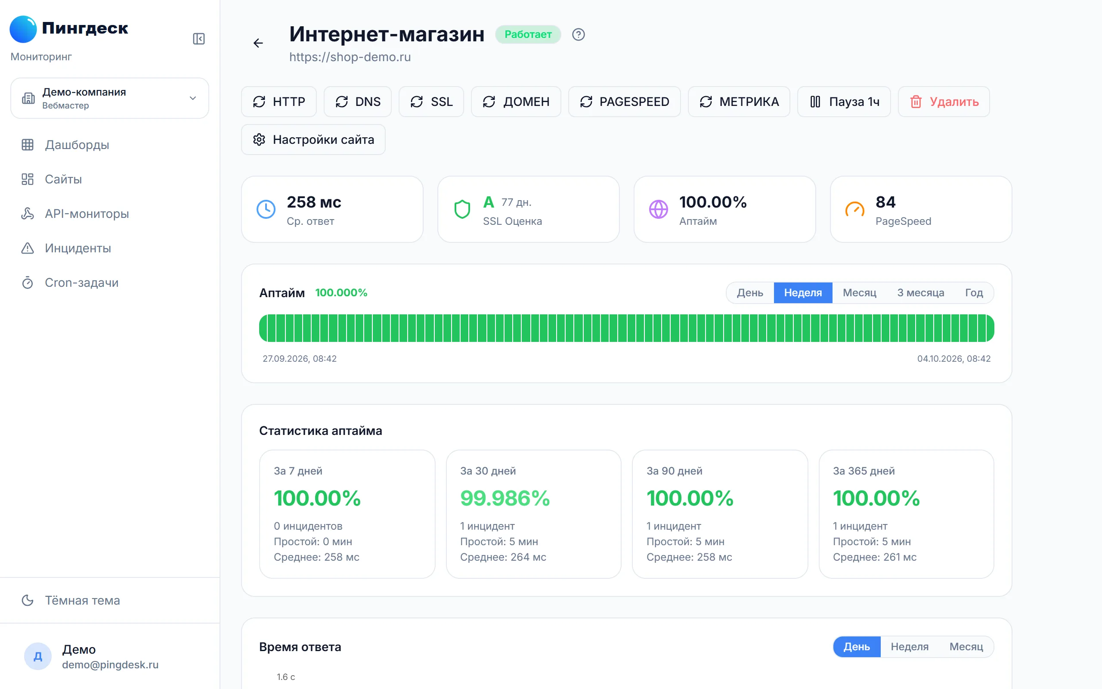Pause monitoring with Пауза 1ч
The height and width of the screenshot is (689, 1102).
tap(844, 102)
